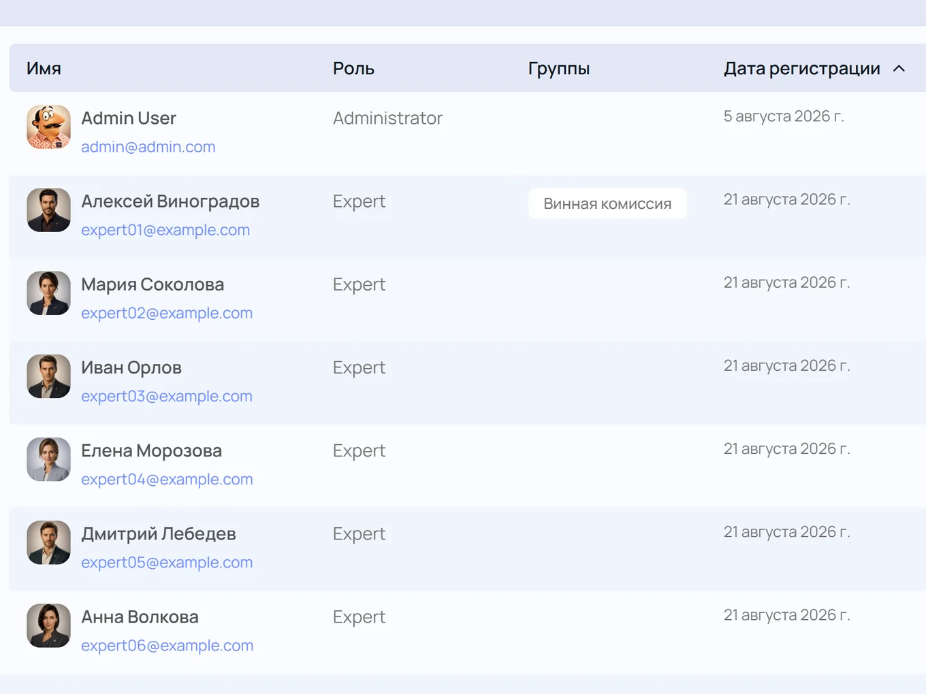This screenshot has width=926, height=694.
Task: Select Иван Орлов's avatar image
Action: tap(48, 376)
